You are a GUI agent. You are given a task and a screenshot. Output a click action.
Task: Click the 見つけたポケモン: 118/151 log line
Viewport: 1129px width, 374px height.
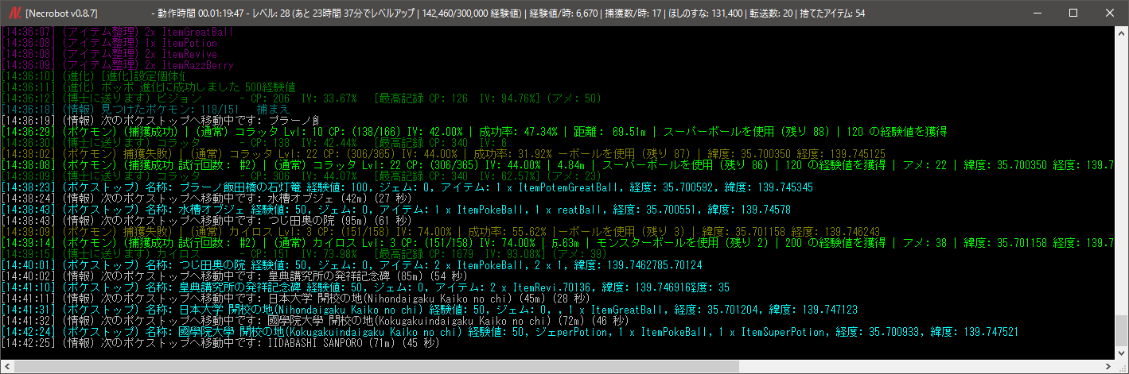coord(146,110)
